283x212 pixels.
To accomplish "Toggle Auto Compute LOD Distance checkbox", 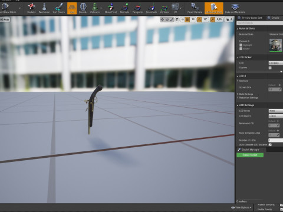I will (270, 145).
